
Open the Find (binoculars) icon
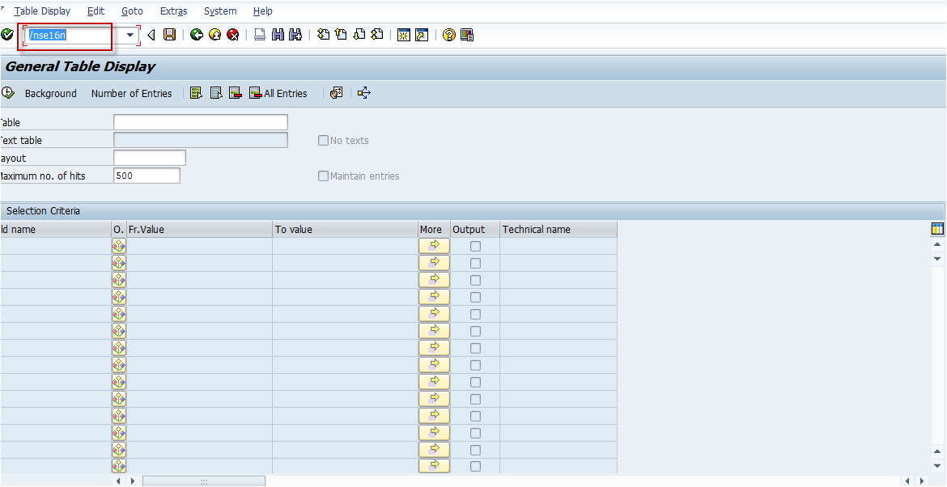pos(277,35)
